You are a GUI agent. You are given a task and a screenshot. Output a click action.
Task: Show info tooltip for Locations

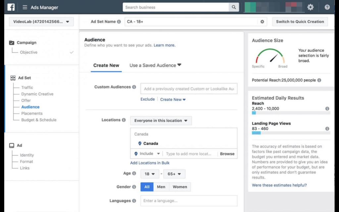pyautogui.click(x=124, y=120)
